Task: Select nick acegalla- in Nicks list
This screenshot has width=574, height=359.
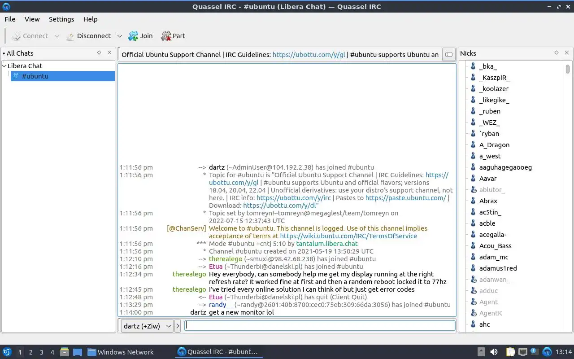Action: [x=492, y=235]
